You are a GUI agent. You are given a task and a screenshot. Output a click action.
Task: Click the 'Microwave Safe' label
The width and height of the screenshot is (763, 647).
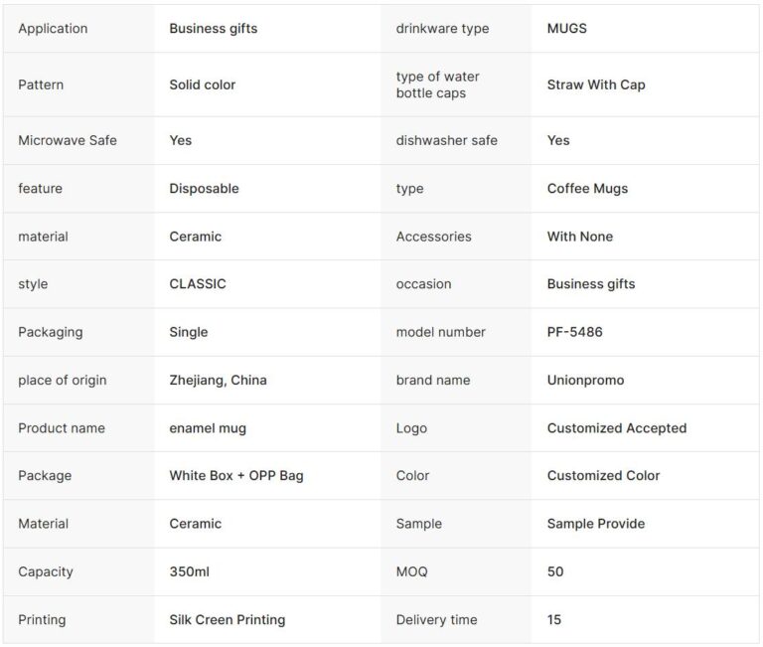pos(68,140)
